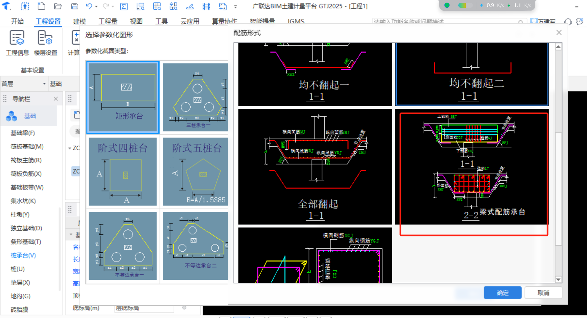Viewport: 587px width, 318px height.
Task: Redo the last undone action
Action: [x=106, y=6]
